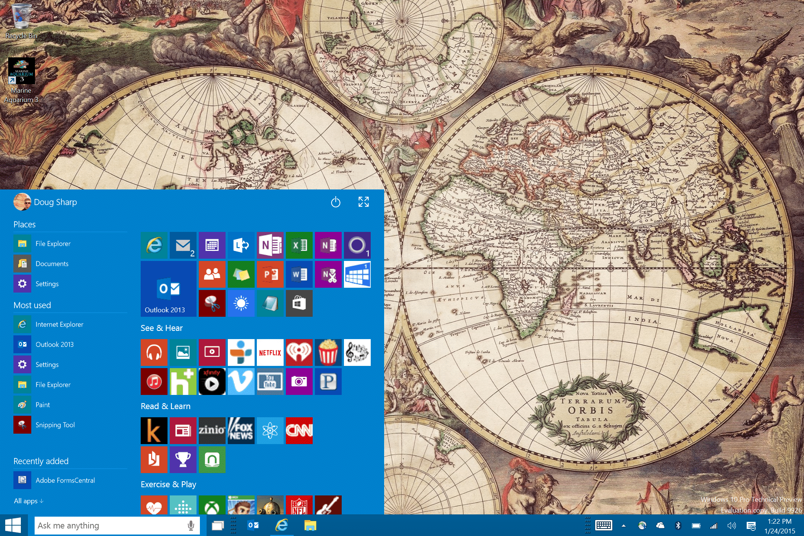Open the Mail tile with 2 unread
The width and height of the screenshot is (804, 536).
click(x=183, y=245)
